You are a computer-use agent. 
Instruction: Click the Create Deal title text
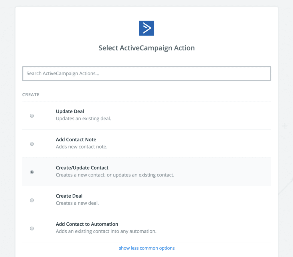pyautogui.click(x=69, y=196)
